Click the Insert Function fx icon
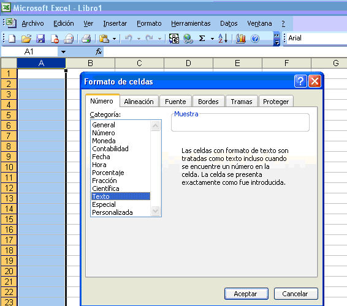The width and height of the screenshot is (347, 306). click(99, 51)
